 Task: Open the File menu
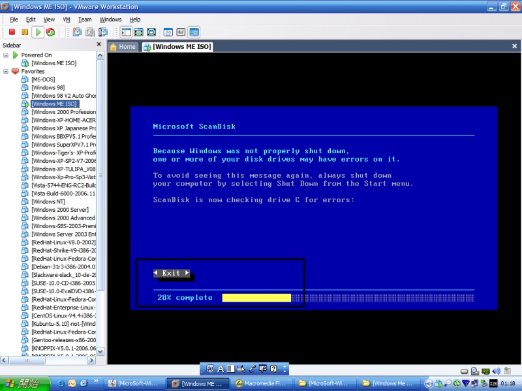click(x=14, y=20)
